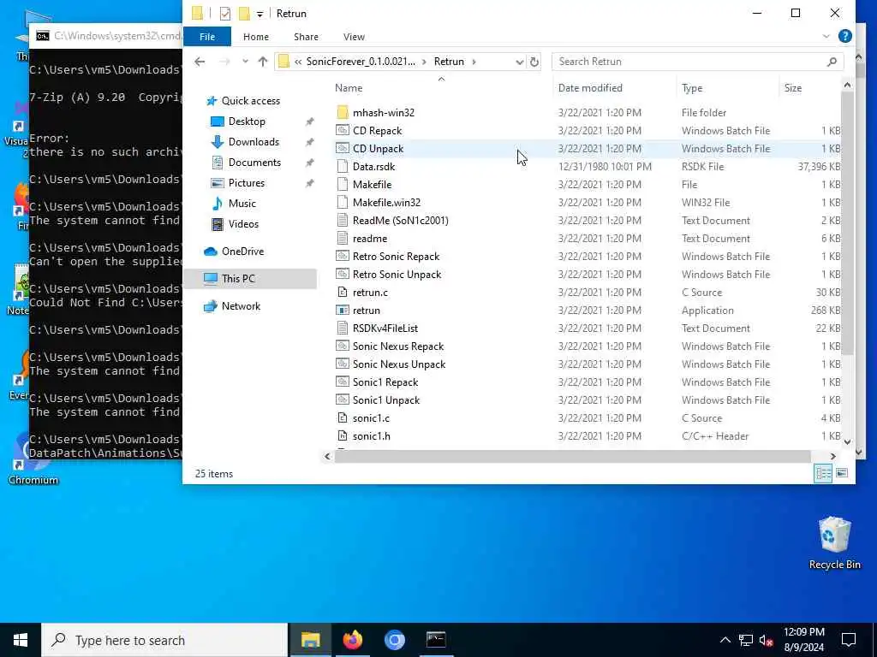Screen dimensions: 877x657
Task: Click the muted volume tray icon
Action: pyautogui.click(x=767, y=640)
